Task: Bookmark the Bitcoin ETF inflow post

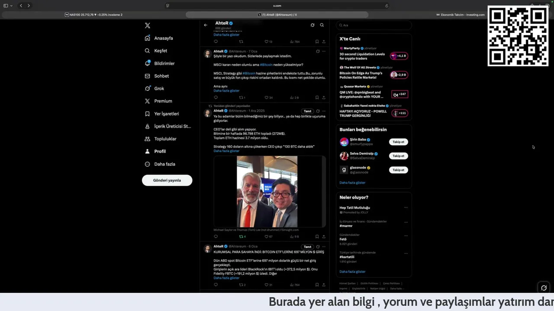Action: tap(317, 285)
